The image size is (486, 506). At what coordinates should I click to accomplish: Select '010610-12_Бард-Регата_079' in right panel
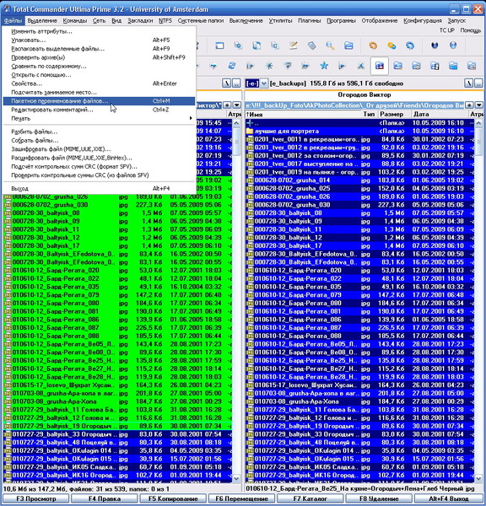point(359,295)
